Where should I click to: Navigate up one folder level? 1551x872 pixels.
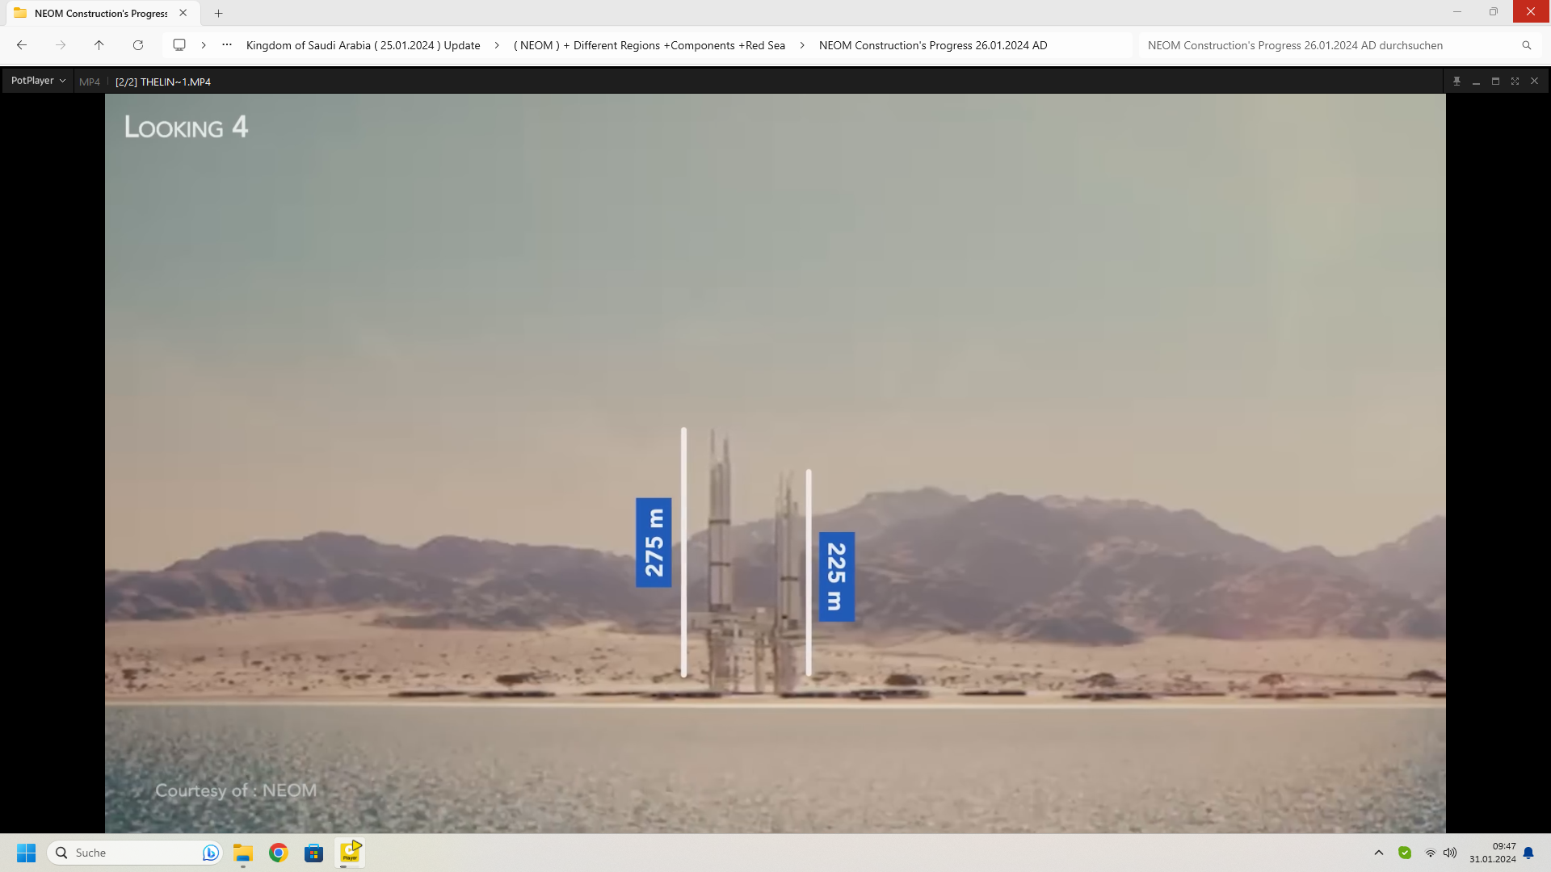99,45
